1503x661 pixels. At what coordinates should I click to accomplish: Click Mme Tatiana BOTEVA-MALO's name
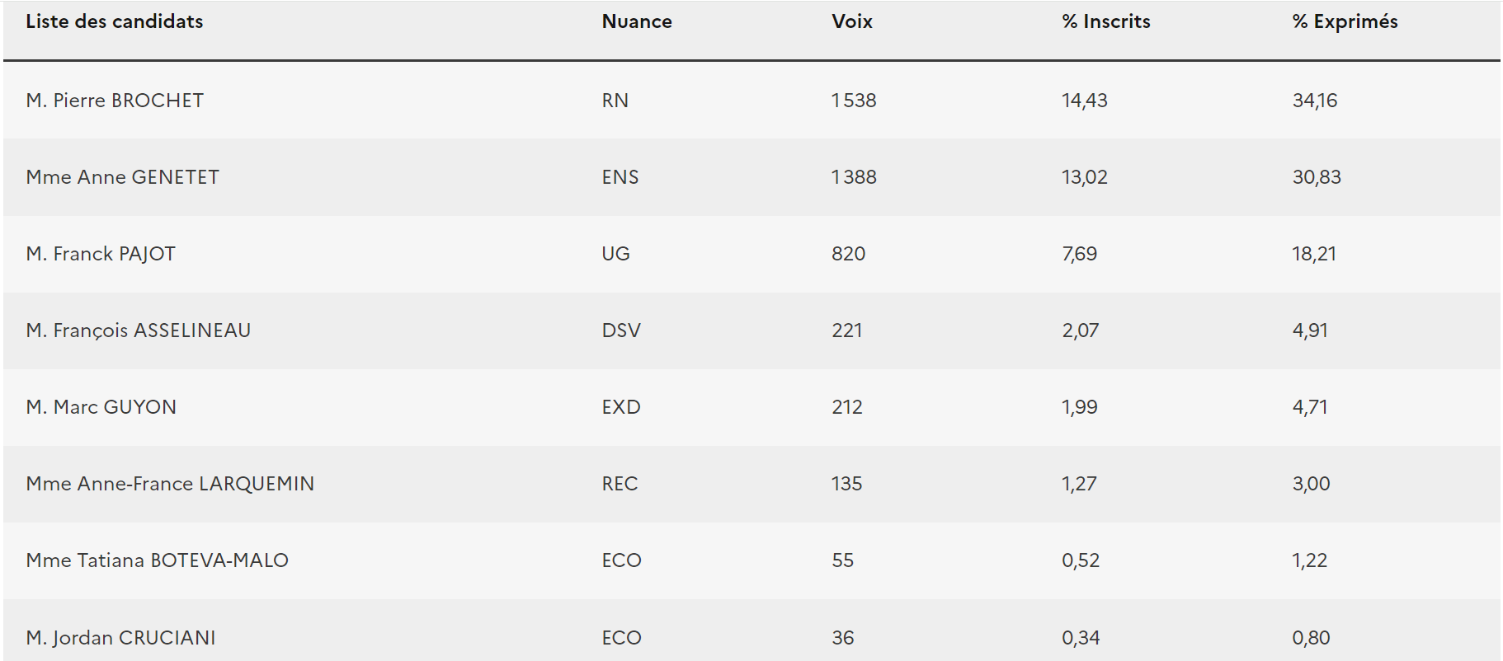tap(157, 560)
